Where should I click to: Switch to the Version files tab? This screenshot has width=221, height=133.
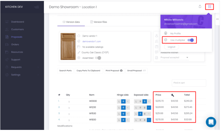(x=99, y=22)
